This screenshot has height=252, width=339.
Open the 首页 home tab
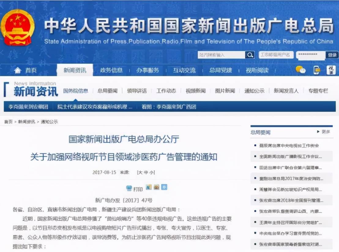pyautogui.click(x=31, y=70)
